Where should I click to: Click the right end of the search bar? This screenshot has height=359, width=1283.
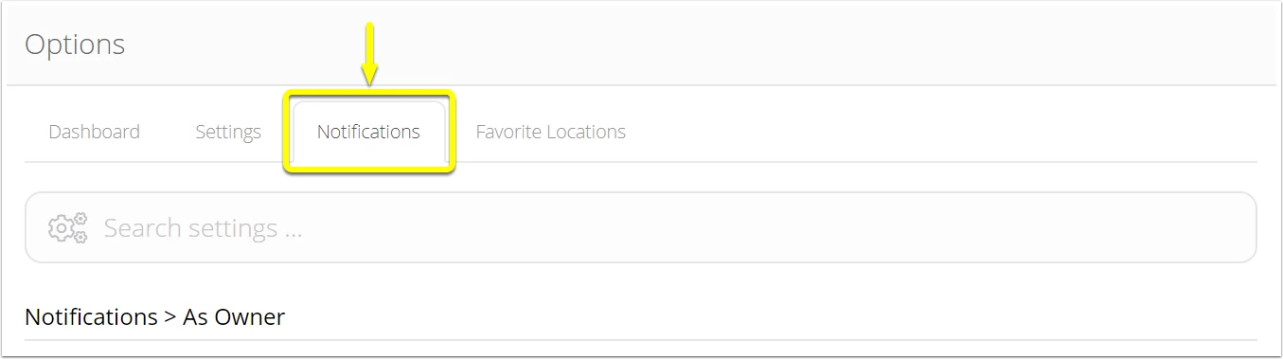click(1231, 227)
